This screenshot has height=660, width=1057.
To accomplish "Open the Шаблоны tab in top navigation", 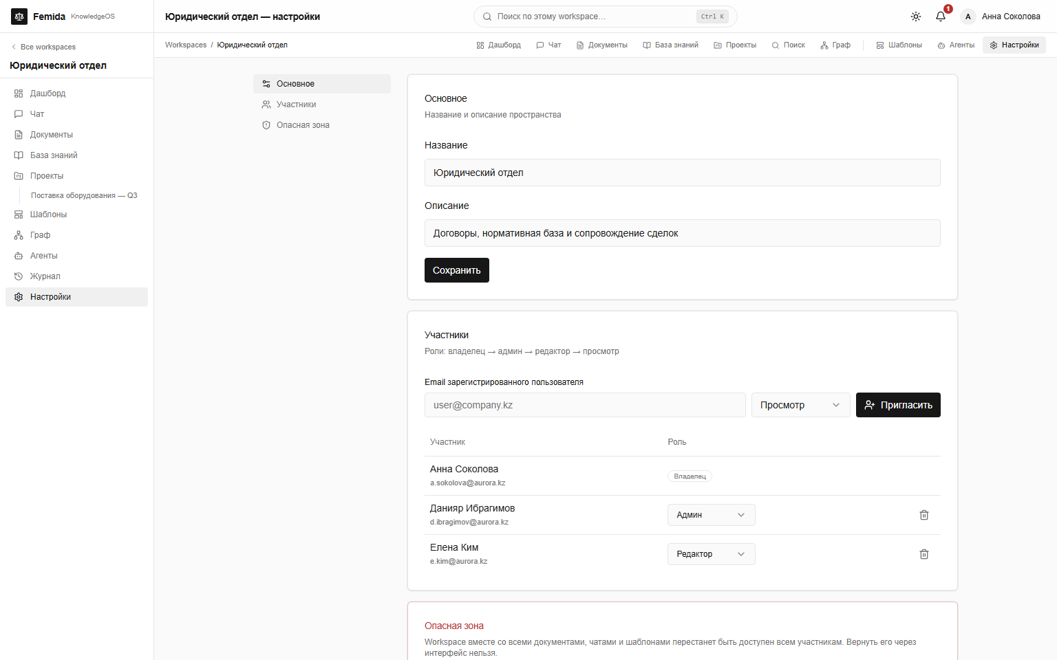I will coord(899,45).
